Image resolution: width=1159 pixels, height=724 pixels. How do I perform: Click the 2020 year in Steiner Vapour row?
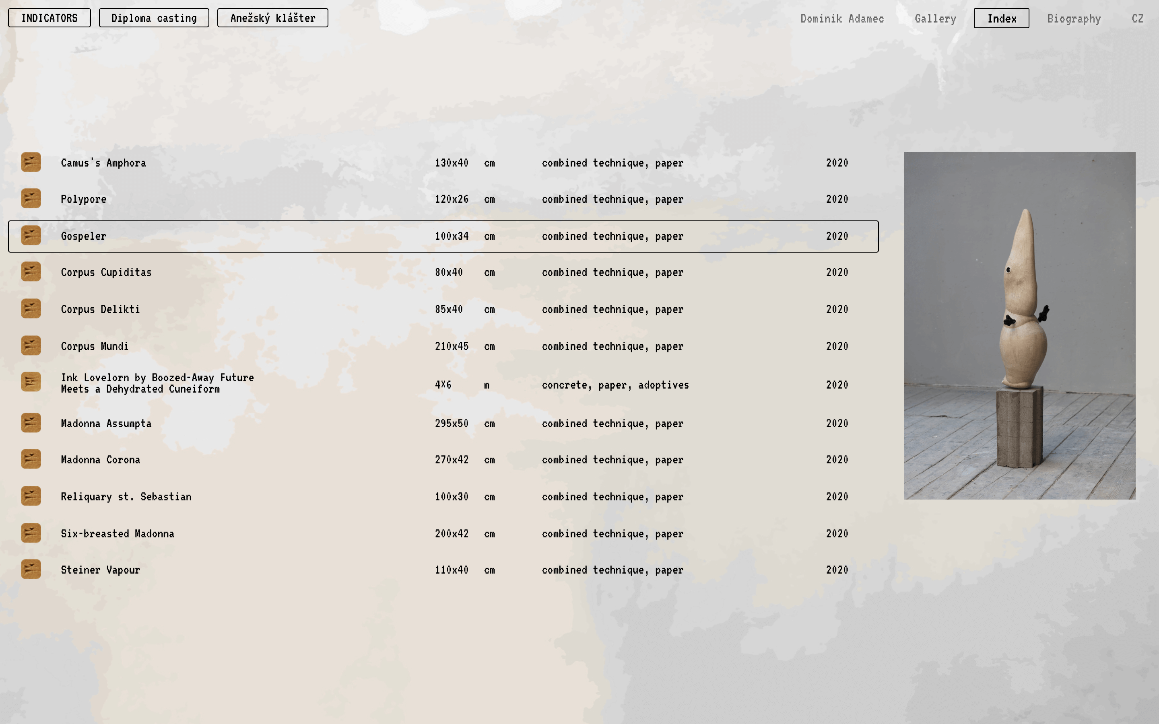(837, 570)
